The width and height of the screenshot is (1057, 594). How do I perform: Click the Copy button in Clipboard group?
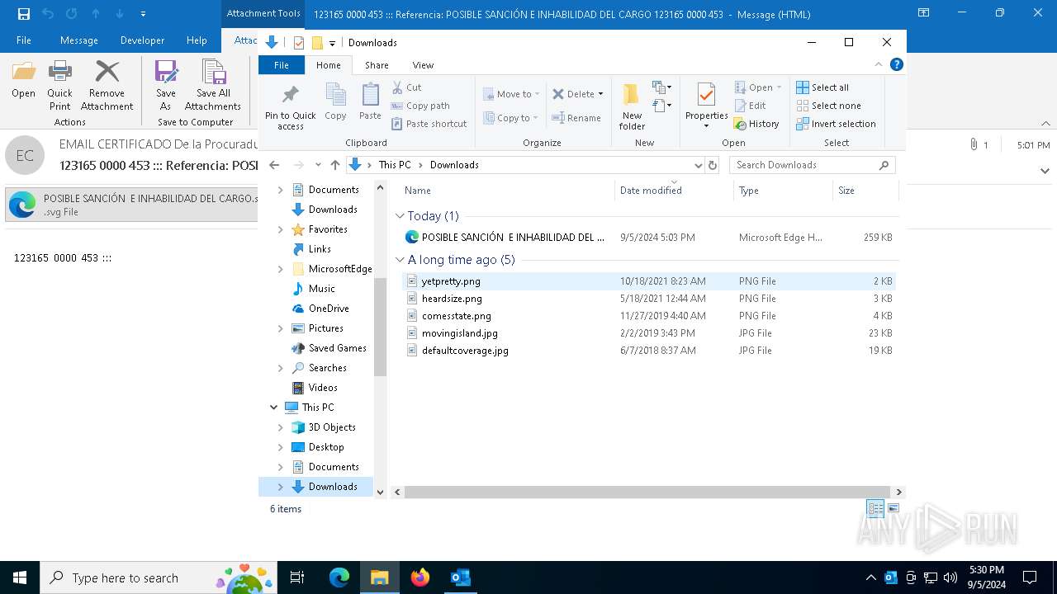335,102
